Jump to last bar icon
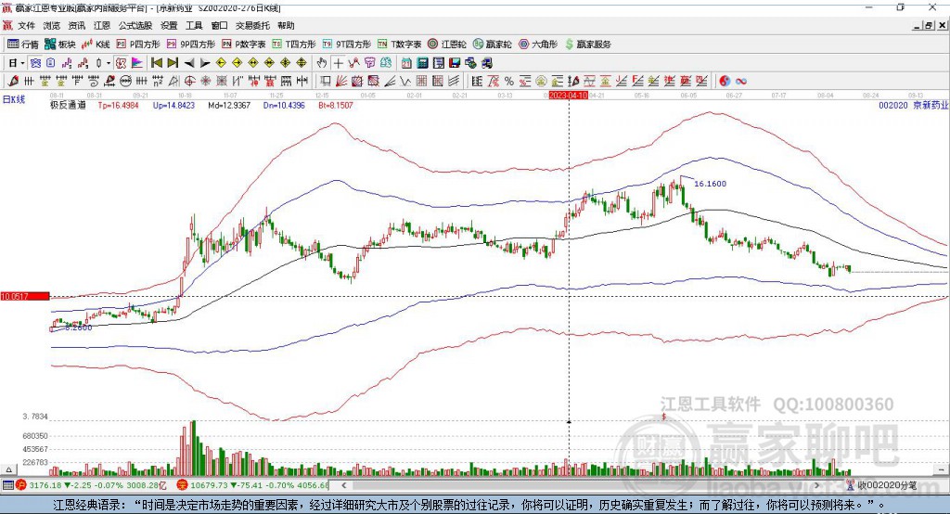 [x=173, y=63]
